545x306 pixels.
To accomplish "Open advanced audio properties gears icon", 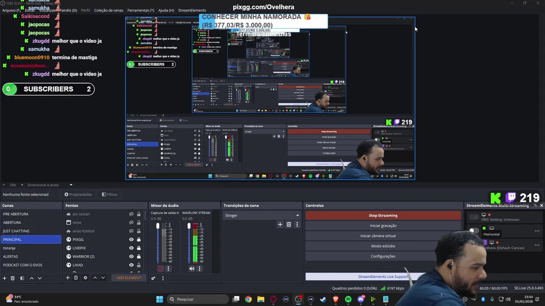I will pos(153,278).
